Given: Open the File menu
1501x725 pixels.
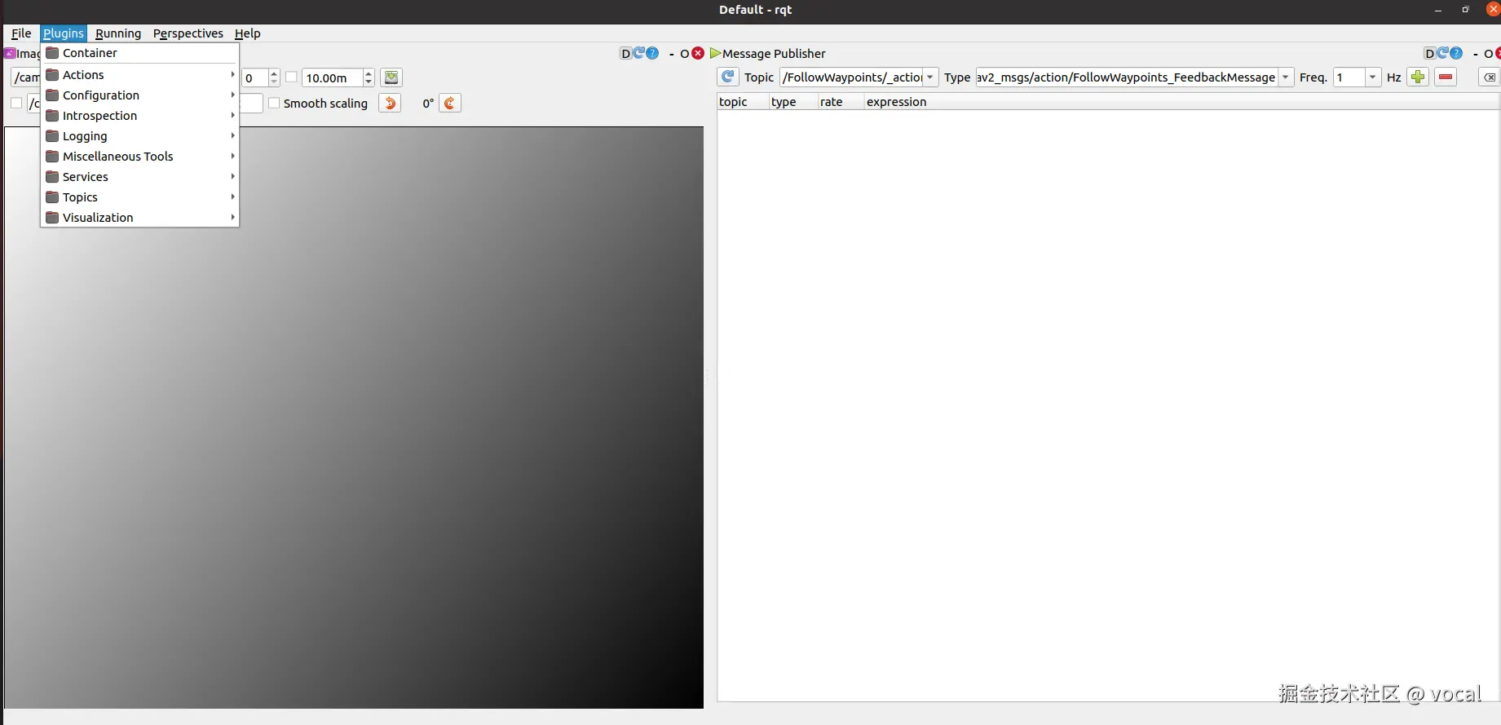Looking at the screenshot, I should [x=21, y=33].
